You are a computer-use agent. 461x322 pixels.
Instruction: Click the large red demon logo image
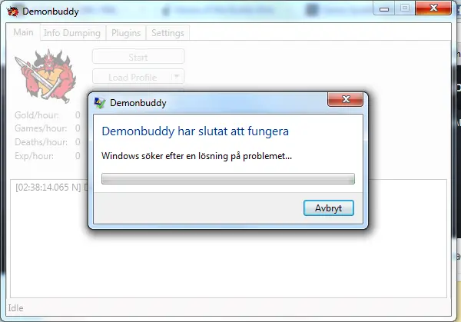point(45,76)
